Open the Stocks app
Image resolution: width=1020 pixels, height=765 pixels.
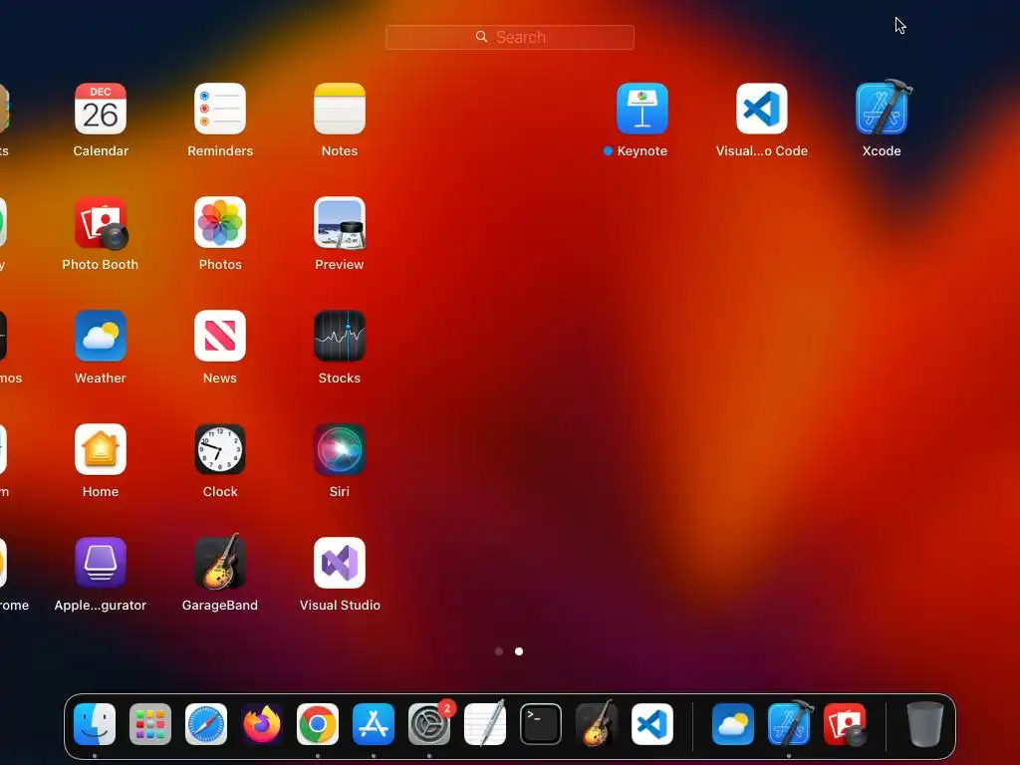click(x=340, y=336)
